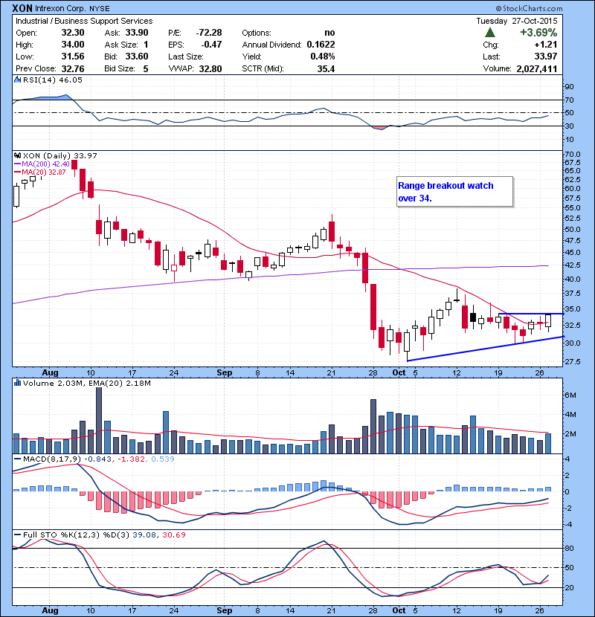
Task: Click the SCTR (Mid) value 35.4
Action: 326,69
